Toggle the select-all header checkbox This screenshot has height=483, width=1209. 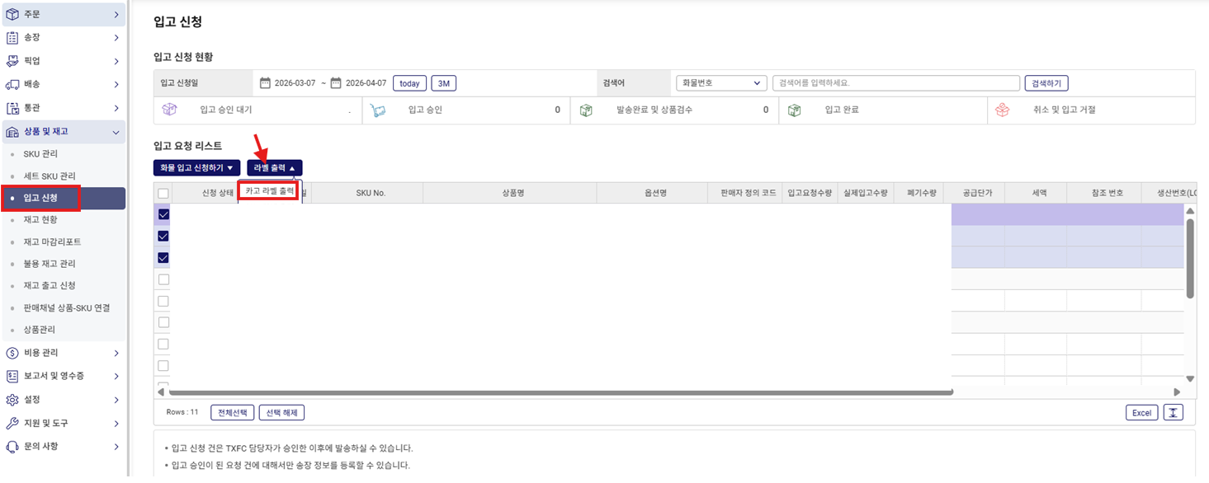click(x=163, y=193)
